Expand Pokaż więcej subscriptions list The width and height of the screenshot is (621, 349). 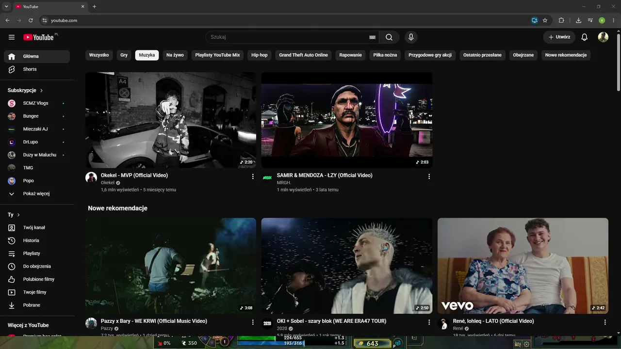[37, 193]
